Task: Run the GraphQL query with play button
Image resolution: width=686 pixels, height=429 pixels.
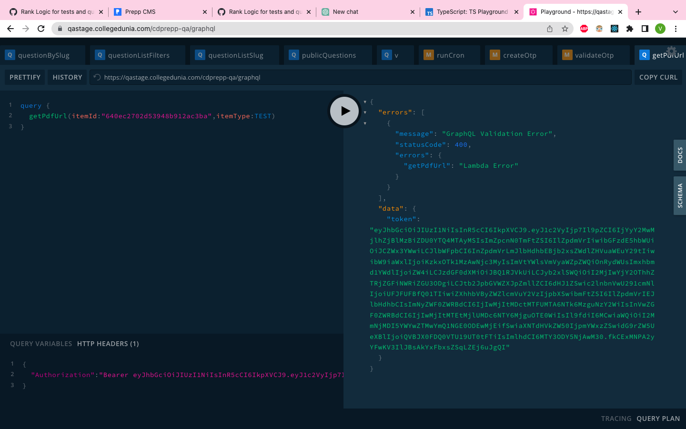Action: 344,111
